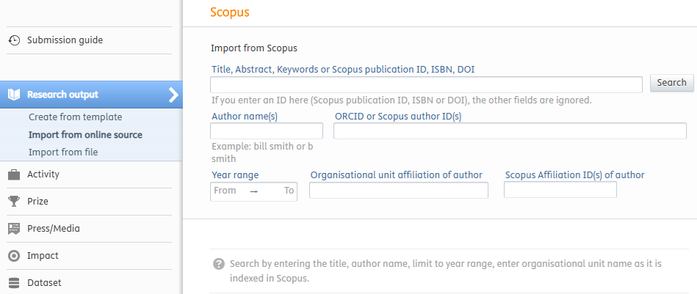Image resolution: width=697 pixels, height=294 pixels.
Task: Click the Research output book icon
Action: 14,95
